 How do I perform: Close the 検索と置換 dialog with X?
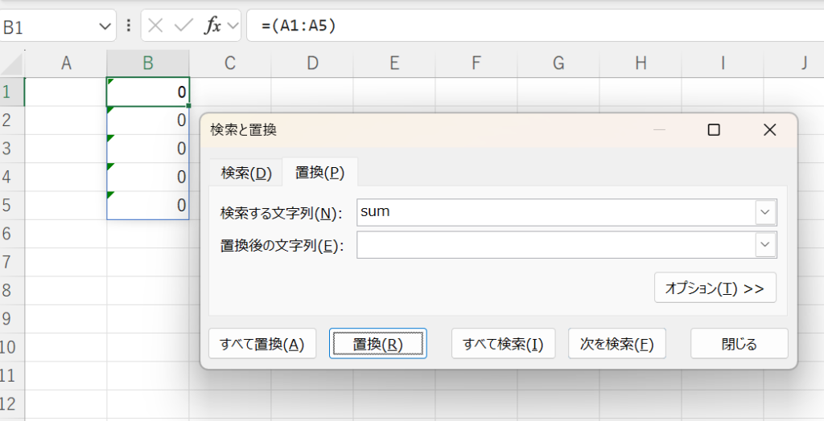[770, 129]
